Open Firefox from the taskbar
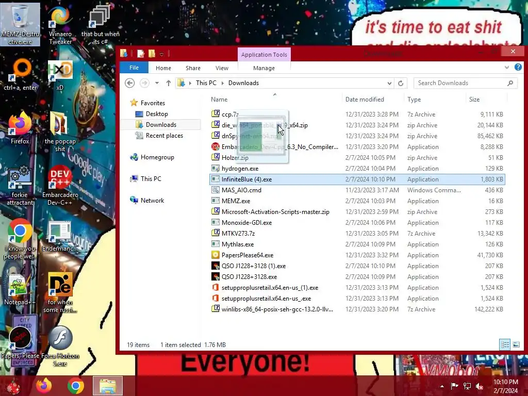The image size is (528, 396). 44,386
